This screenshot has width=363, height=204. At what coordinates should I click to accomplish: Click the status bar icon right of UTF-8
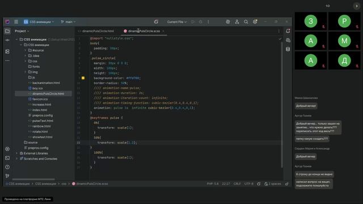(x=259, y=184)
